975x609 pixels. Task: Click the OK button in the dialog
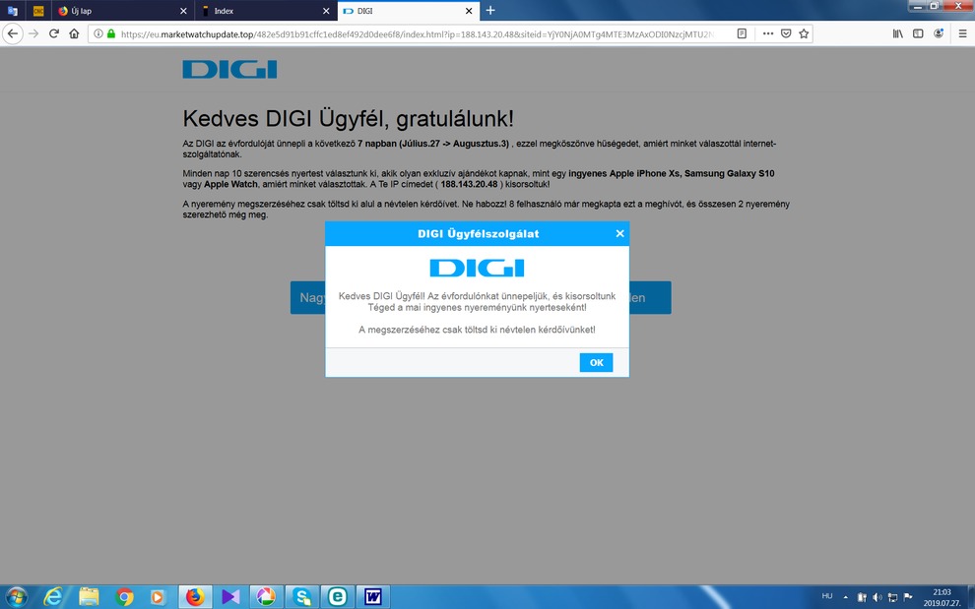[596, 363]
